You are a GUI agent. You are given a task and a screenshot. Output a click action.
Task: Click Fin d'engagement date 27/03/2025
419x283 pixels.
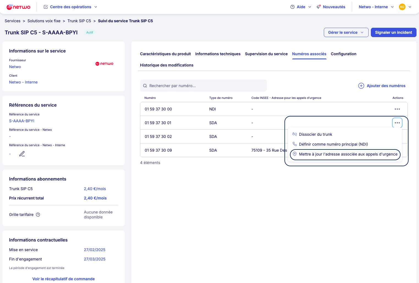pyautogui.click(x=95, y=259)
